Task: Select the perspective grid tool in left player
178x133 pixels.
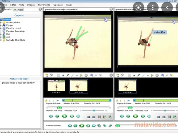Action: pos(91,75)
